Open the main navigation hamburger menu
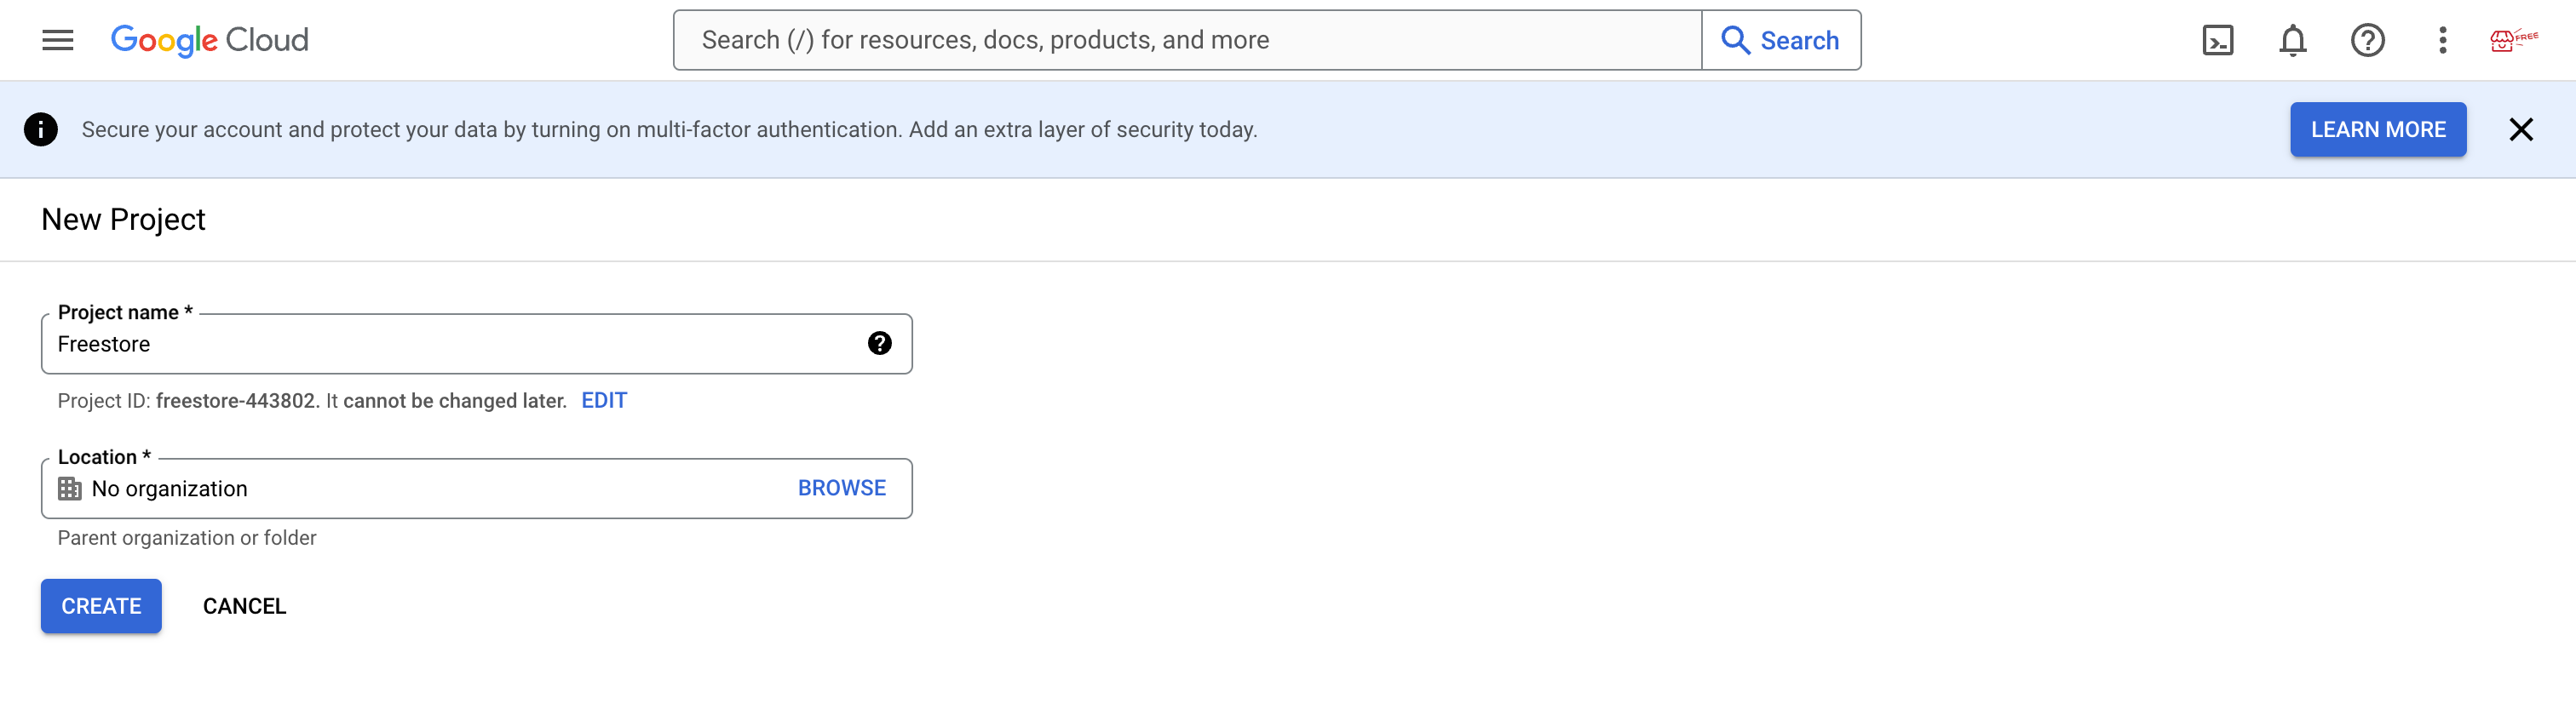This screenshot has width=2576, height=715. 58,40
